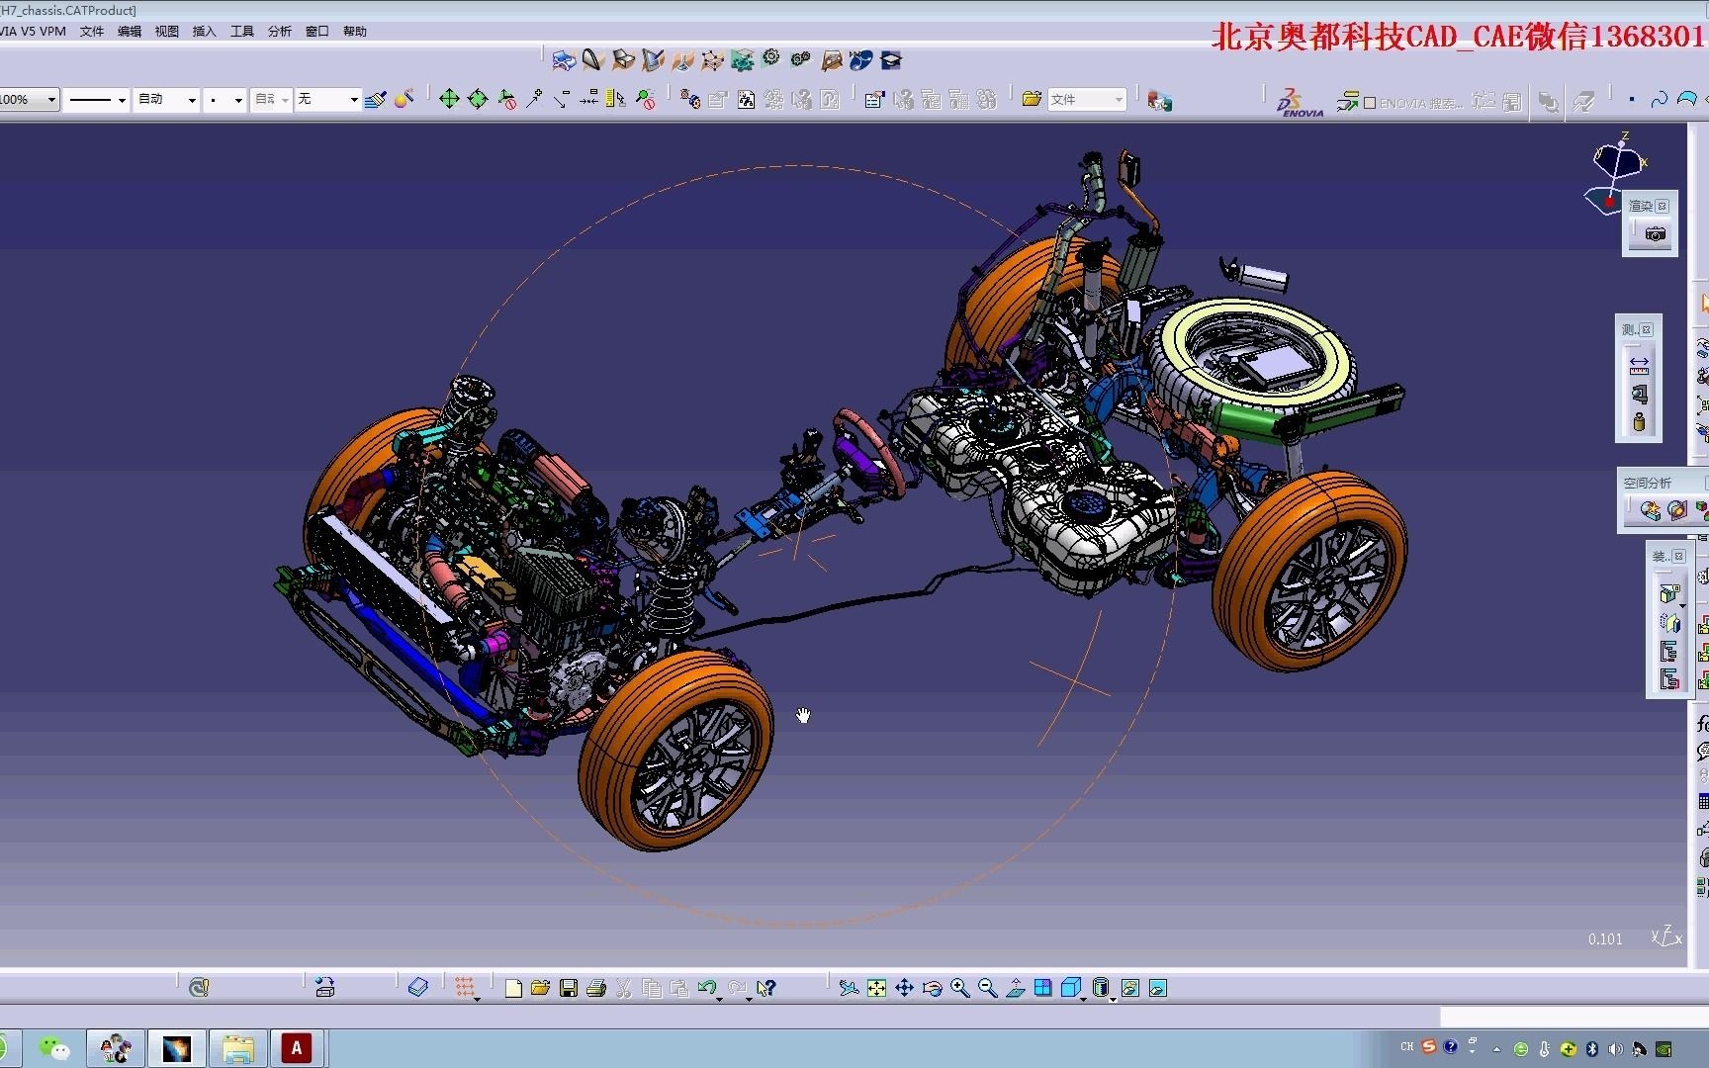Click the 3D compass at top right

click(x=1618, y=173)
